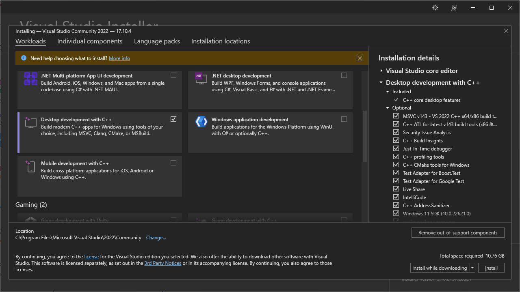This screenshot has height=292, width=520.
Task: Uncheck IntelliCode option
Action: 396,197
